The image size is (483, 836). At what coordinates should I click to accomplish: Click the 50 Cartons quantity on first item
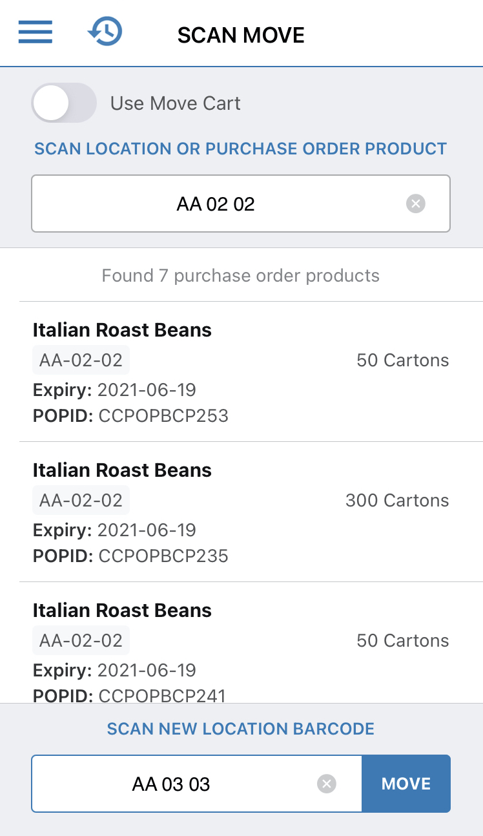pyautogui.click(x=402, y=361)
